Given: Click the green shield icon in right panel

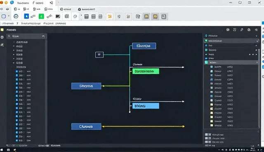Looking at the screenshot, I should coord(206,41).
